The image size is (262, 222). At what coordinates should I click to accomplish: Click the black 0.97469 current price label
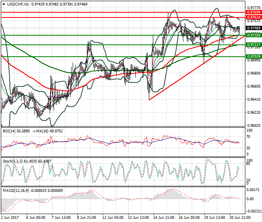click(254, 28)
